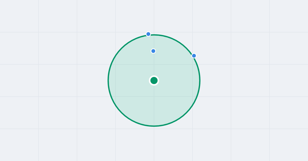The image size is (308, 161).
Task: Select the blue point inside the circle
Action: [153, 51]
